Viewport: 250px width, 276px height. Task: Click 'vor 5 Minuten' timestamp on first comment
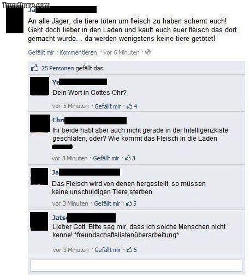[70, 106]
